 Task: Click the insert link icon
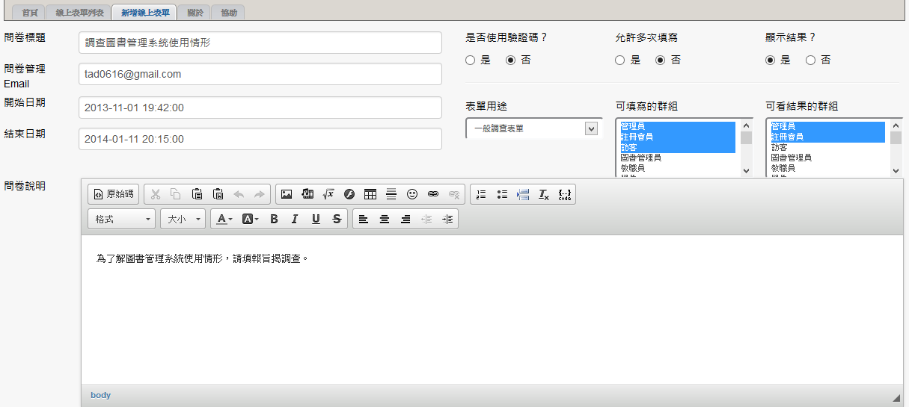click(x=433, y=194)
